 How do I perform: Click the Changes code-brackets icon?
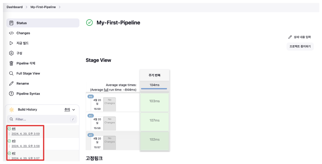point(11,33)
